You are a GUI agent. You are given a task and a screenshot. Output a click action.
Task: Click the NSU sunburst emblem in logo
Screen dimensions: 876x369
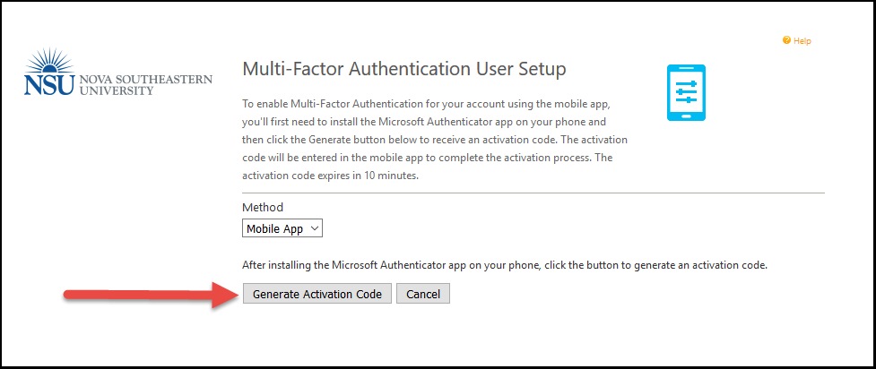click(x=49, y=62)
